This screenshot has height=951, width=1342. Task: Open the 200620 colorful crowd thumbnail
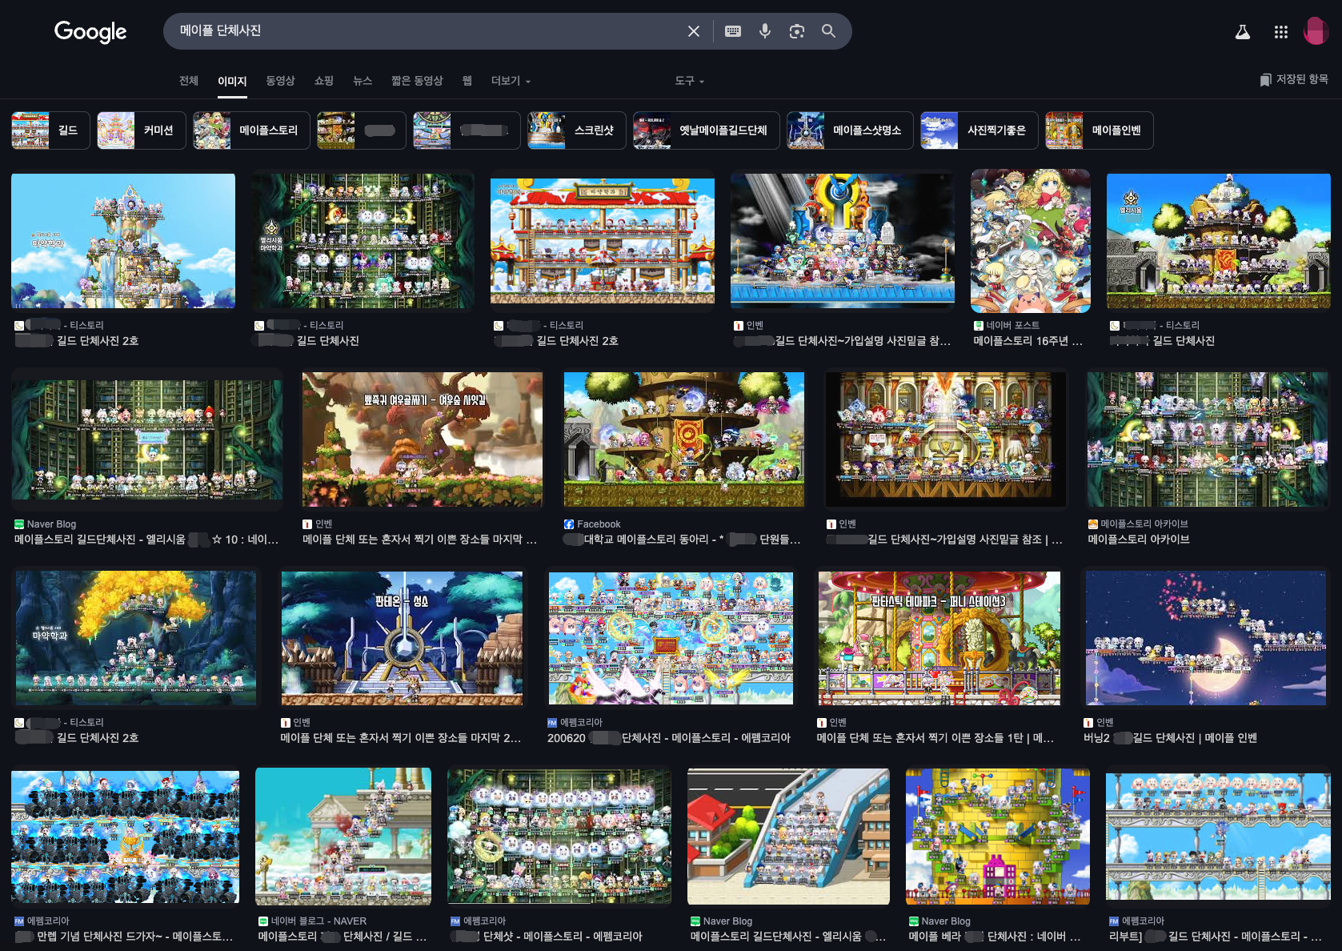[x=671, y=638]
